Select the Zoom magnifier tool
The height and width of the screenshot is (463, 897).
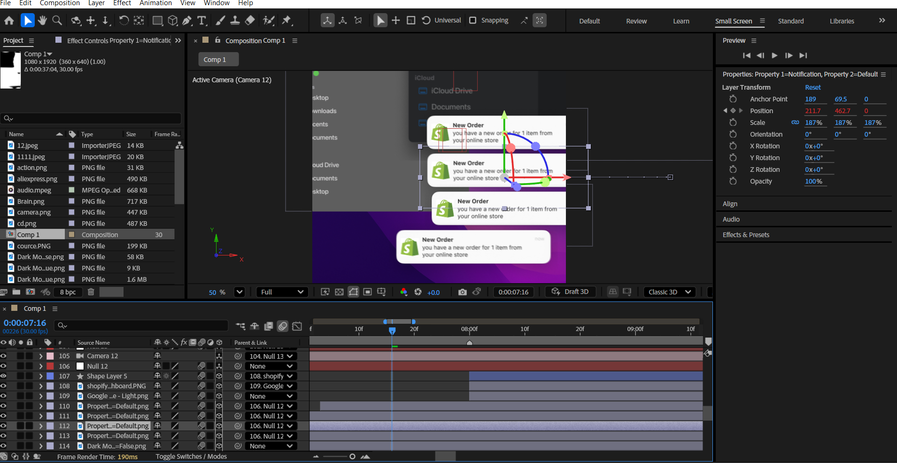pos(57,20)
